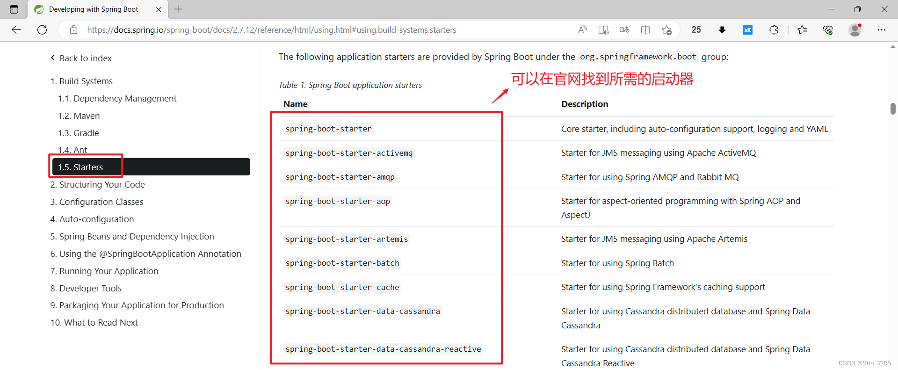
Task: Click spring-boot-starter-aop cell
Action: tap(338, 201)
